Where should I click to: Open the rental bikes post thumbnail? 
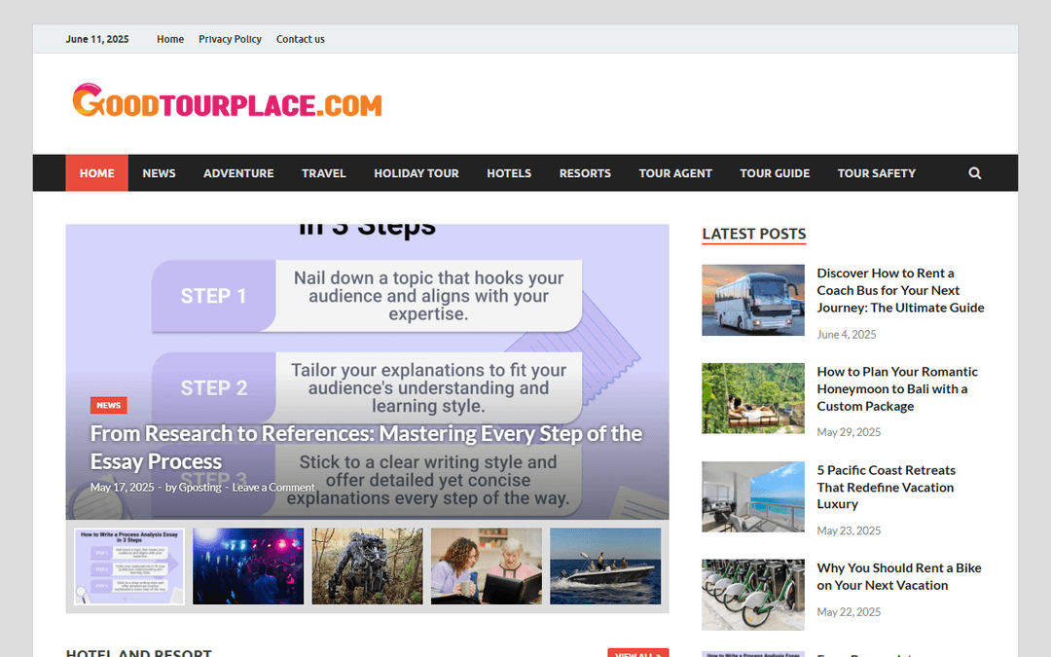coord(753,595)
